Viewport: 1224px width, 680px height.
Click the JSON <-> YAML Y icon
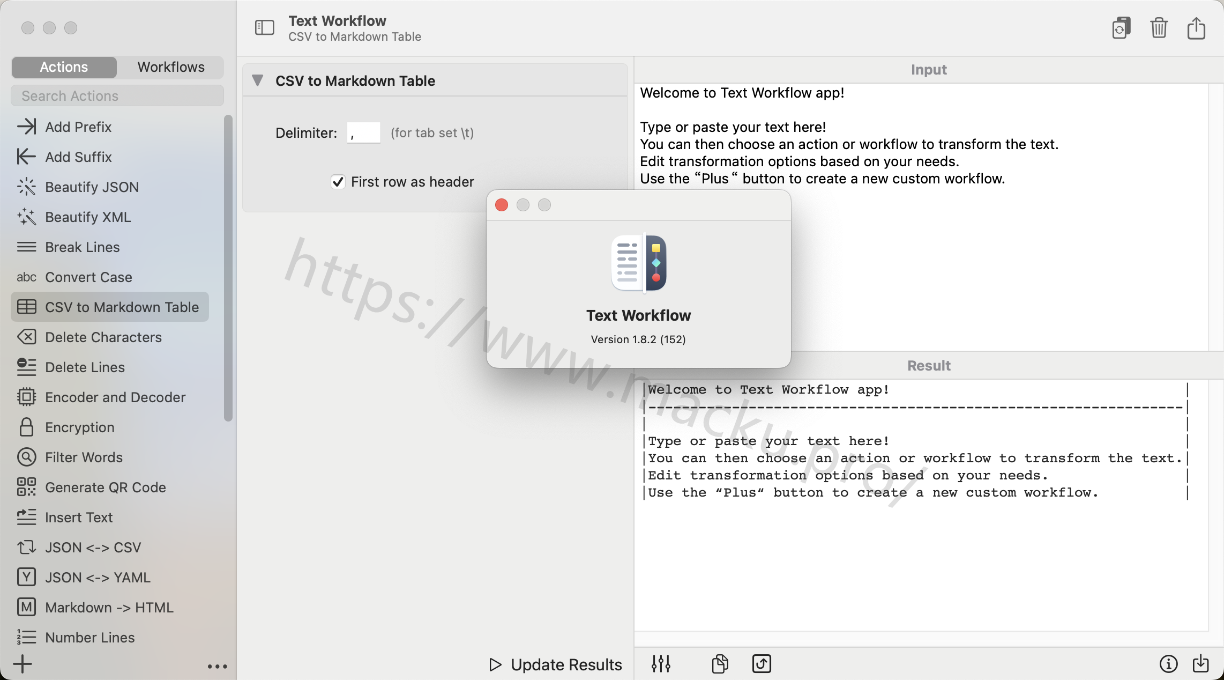point(26,577)
